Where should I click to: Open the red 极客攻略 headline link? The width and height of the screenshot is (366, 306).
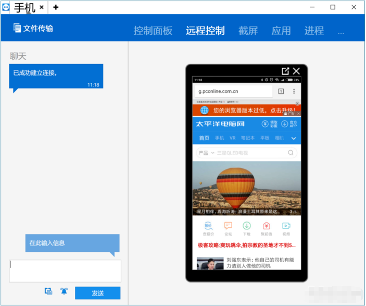click(x=246, y=245)
